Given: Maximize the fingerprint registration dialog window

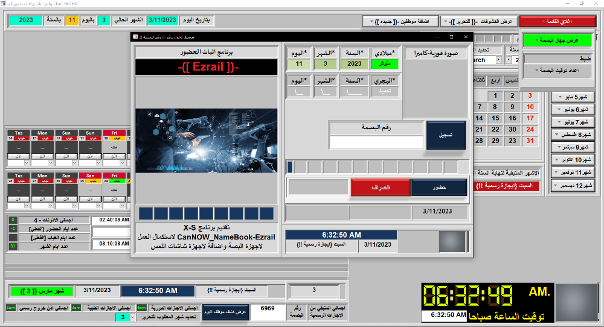Looking at the screenshot, I should pos(451,37).
